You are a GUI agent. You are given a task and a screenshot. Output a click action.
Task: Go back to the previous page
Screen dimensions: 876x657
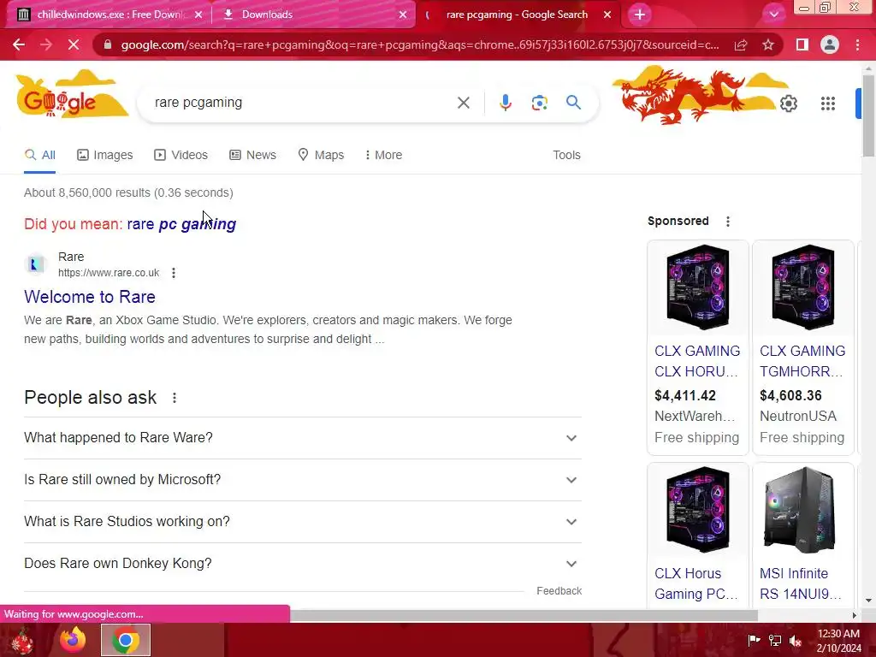[19, 44]
